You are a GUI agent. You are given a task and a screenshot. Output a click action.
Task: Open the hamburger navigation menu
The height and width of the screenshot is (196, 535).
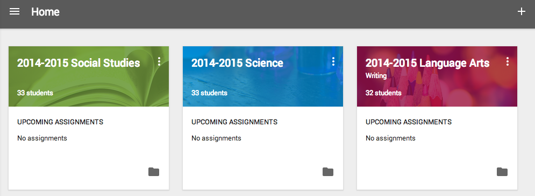(x=15, y=12)
